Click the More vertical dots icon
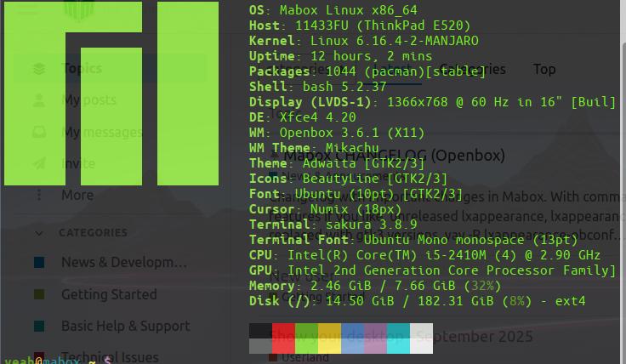This screenshot has width=626, height=364. click(39, 195)
